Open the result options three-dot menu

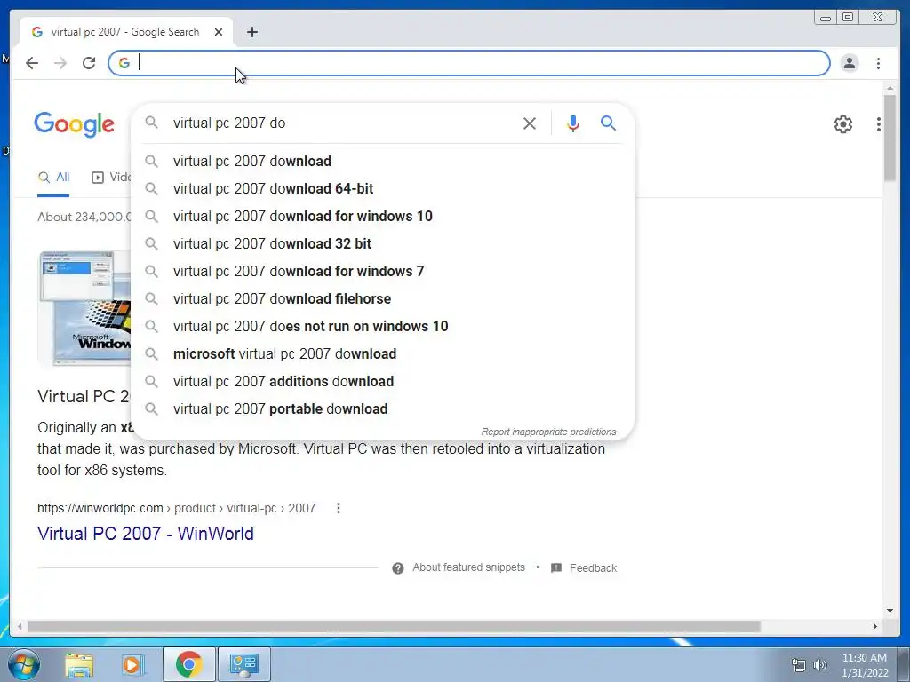(x=339, y=508)
